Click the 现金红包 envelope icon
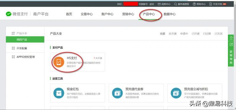 (59, 93)
